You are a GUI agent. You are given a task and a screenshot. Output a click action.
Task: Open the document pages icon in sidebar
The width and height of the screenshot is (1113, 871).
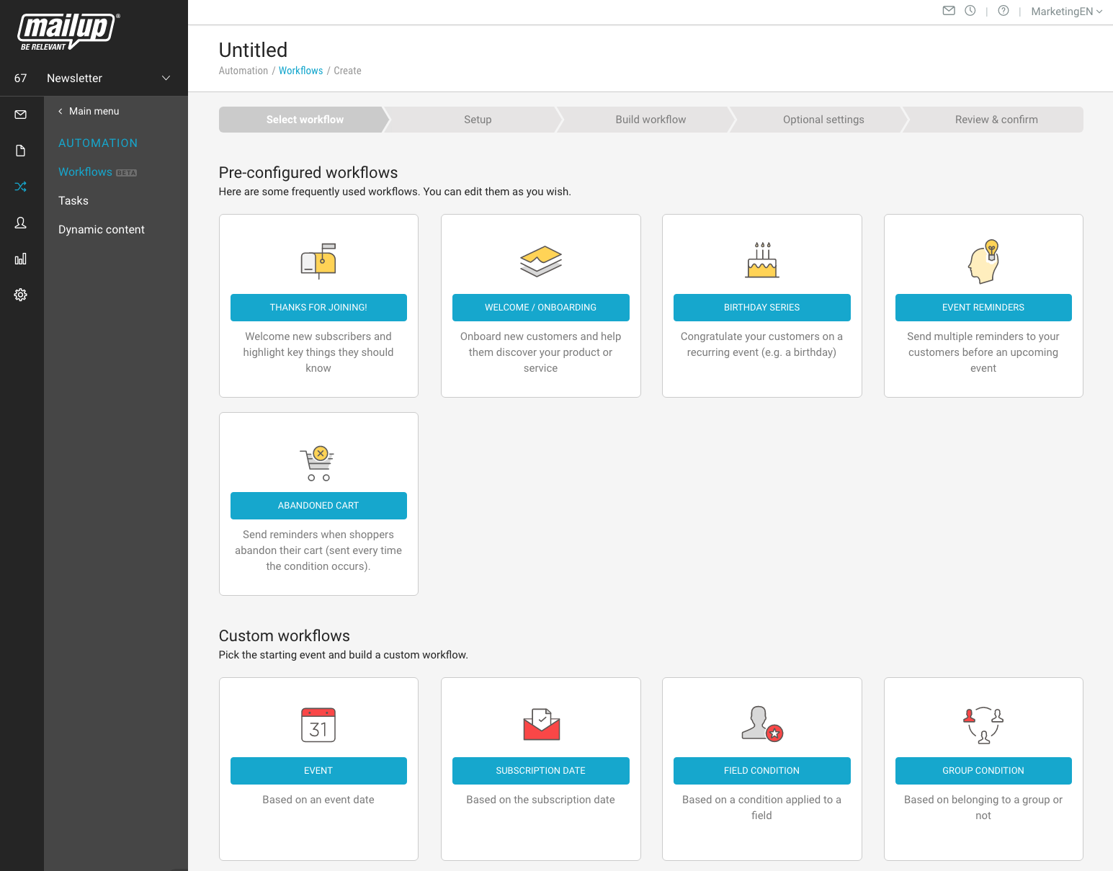point(21,151)
